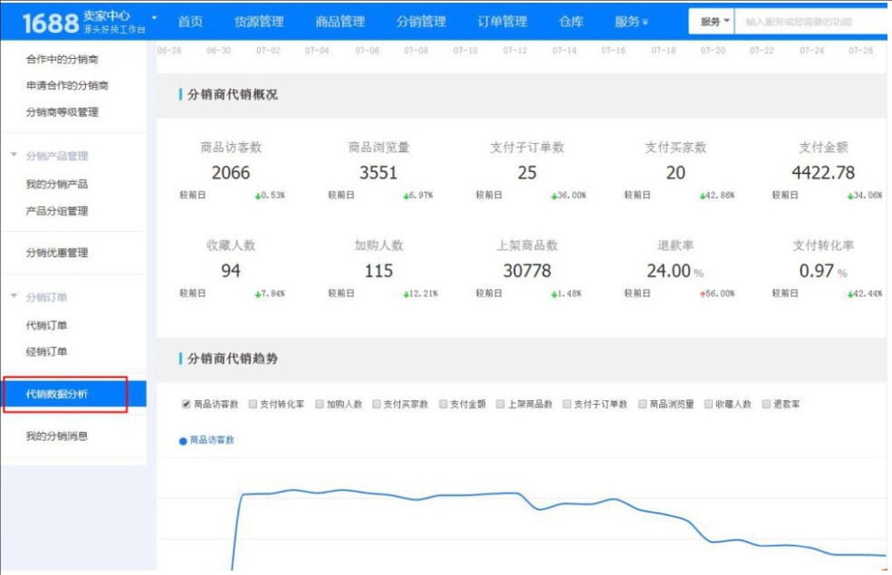Click the 上架商品数 value 30778

pos(527,271)
